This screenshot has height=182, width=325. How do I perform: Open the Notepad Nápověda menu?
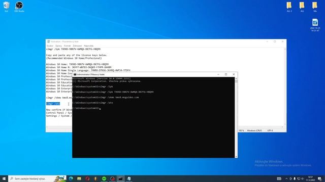point(89,46)
